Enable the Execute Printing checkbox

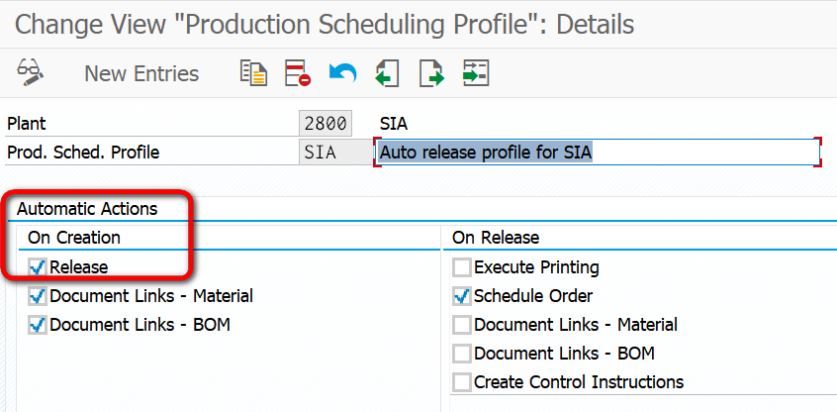pyautogui.click(x=462, y=267)
